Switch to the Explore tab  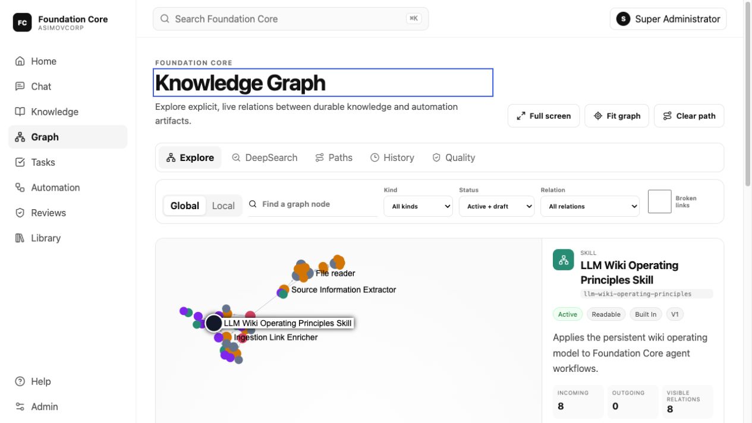pyautogui.click(x=190, y=157)
